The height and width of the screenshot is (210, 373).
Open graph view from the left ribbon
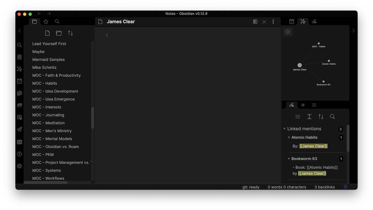[19, 69]
